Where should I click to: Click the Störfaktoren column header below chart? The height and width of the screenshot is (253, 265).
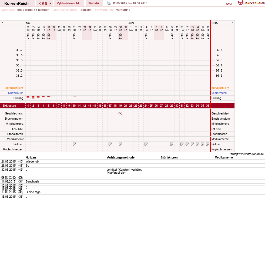pos(169,157)
